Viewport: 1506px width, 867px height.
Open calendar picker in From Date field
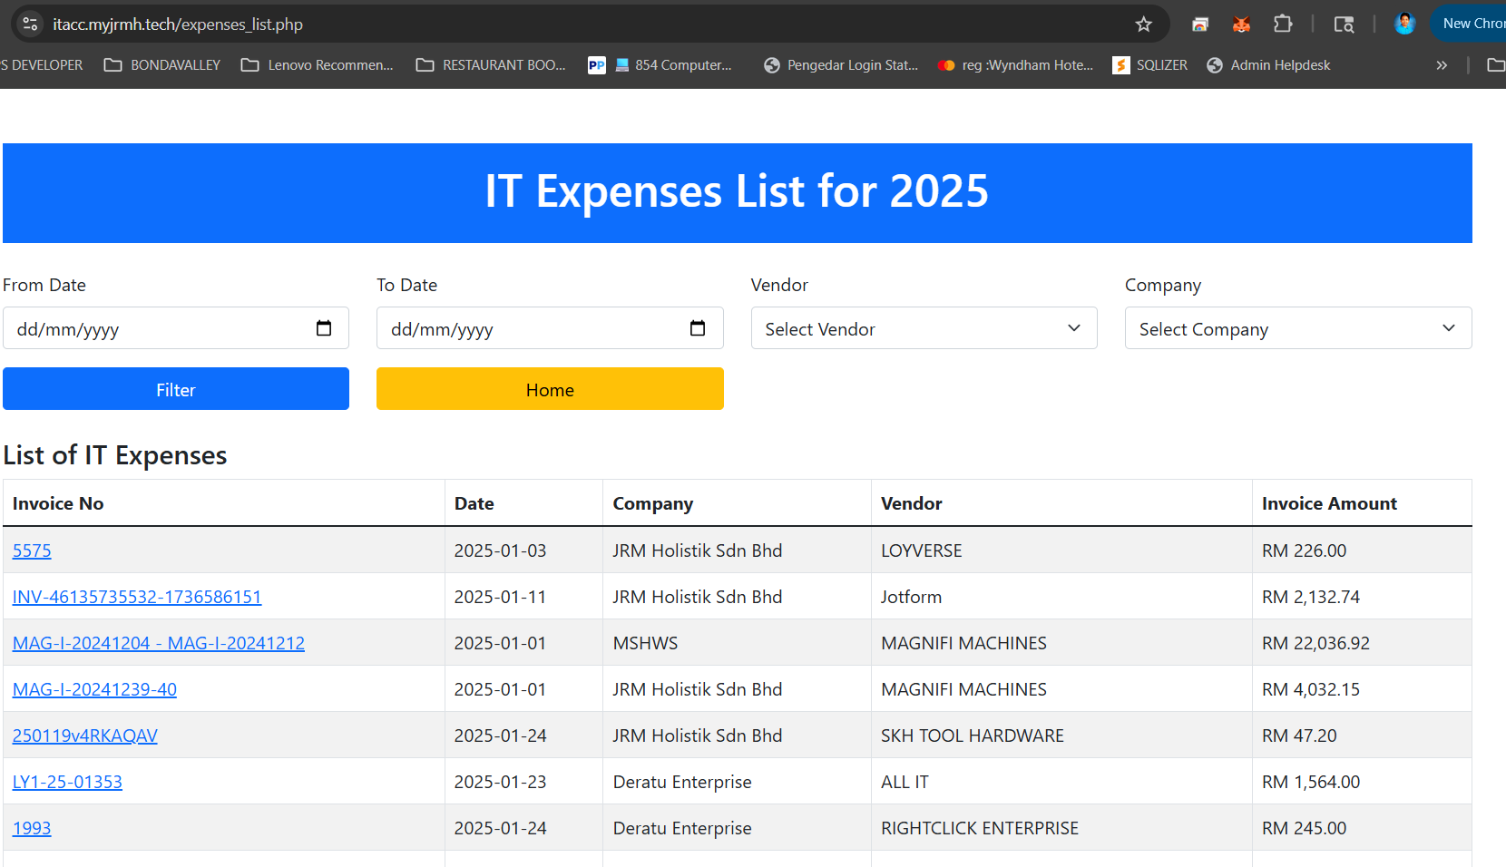pos(324,328)
